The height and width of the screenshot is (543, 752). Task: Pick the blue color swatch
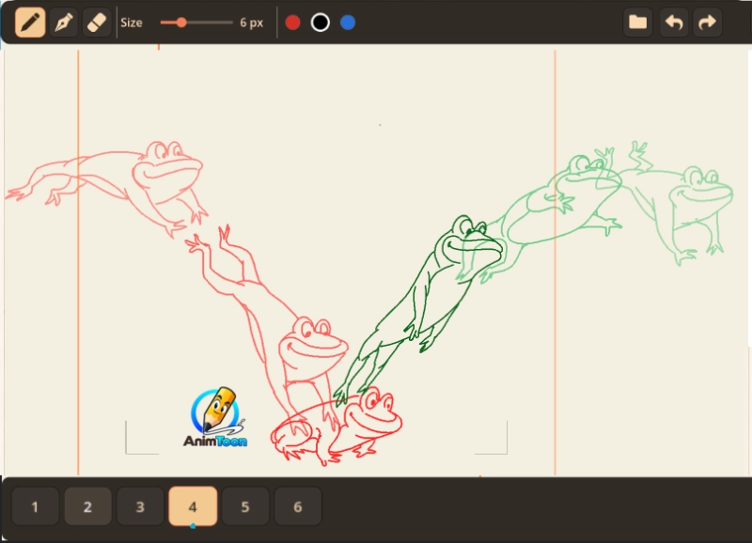(348, 23)
